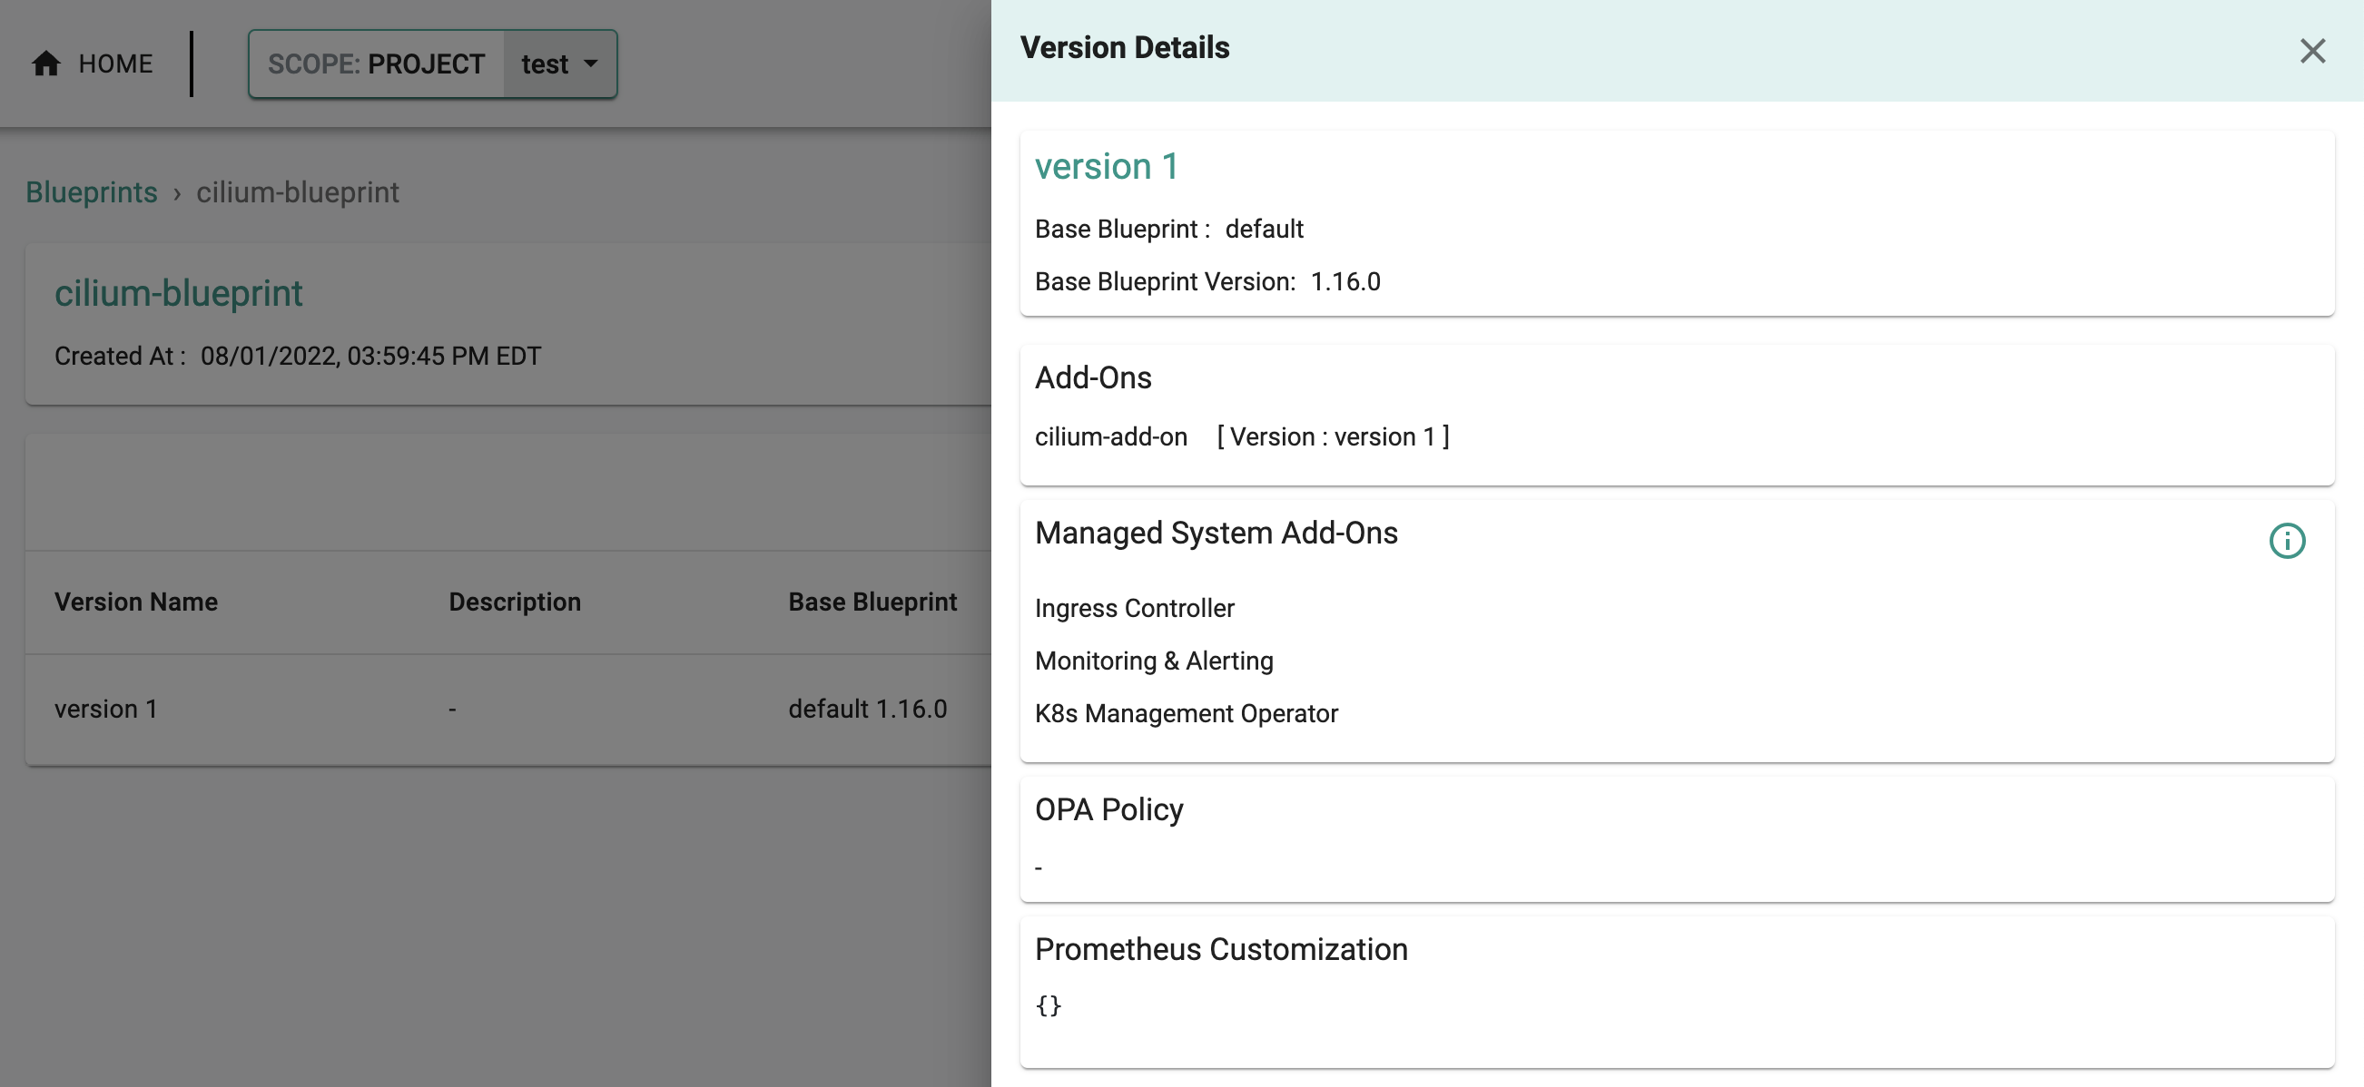Click K8s Management Operator entry
Image resolution: width=2364 pixels, height=1087 pixels.
(1186, 713)
